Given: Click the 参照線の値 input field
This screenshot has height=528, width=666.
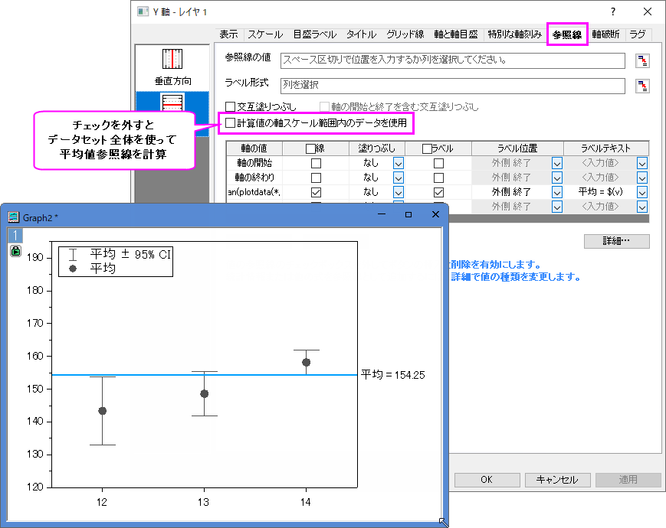Looking at the screenshot, I should pyautogui.click(x=453, y=60).
